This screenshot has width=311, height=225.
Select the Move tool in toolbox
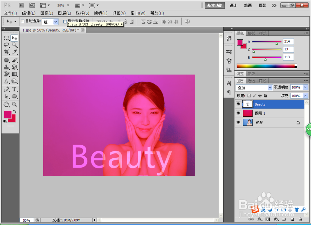(14, 38)
